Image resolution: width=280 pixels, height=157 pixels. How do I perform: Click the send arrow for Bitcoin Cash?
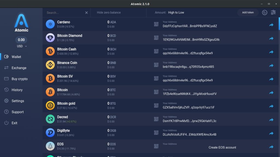(x=271, y=52)
